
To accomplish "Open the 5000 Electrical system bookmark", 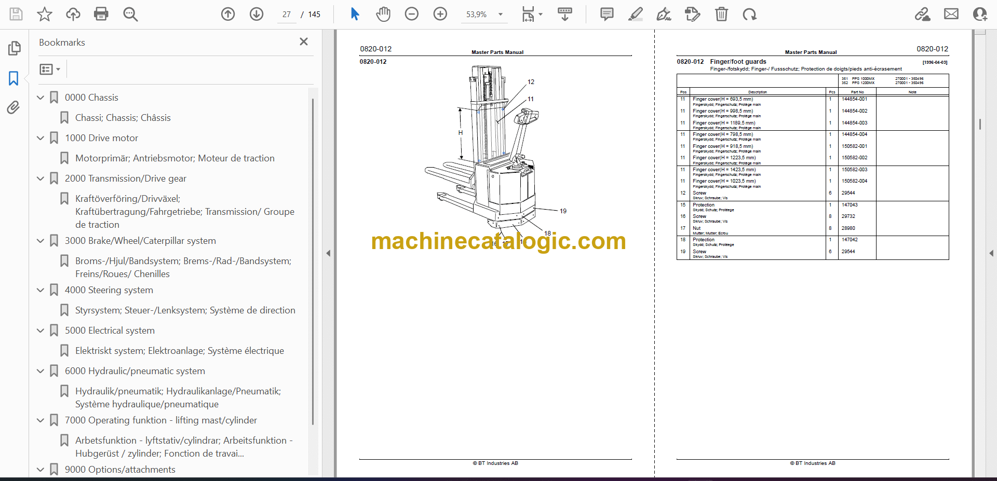I will click(110, 331).
